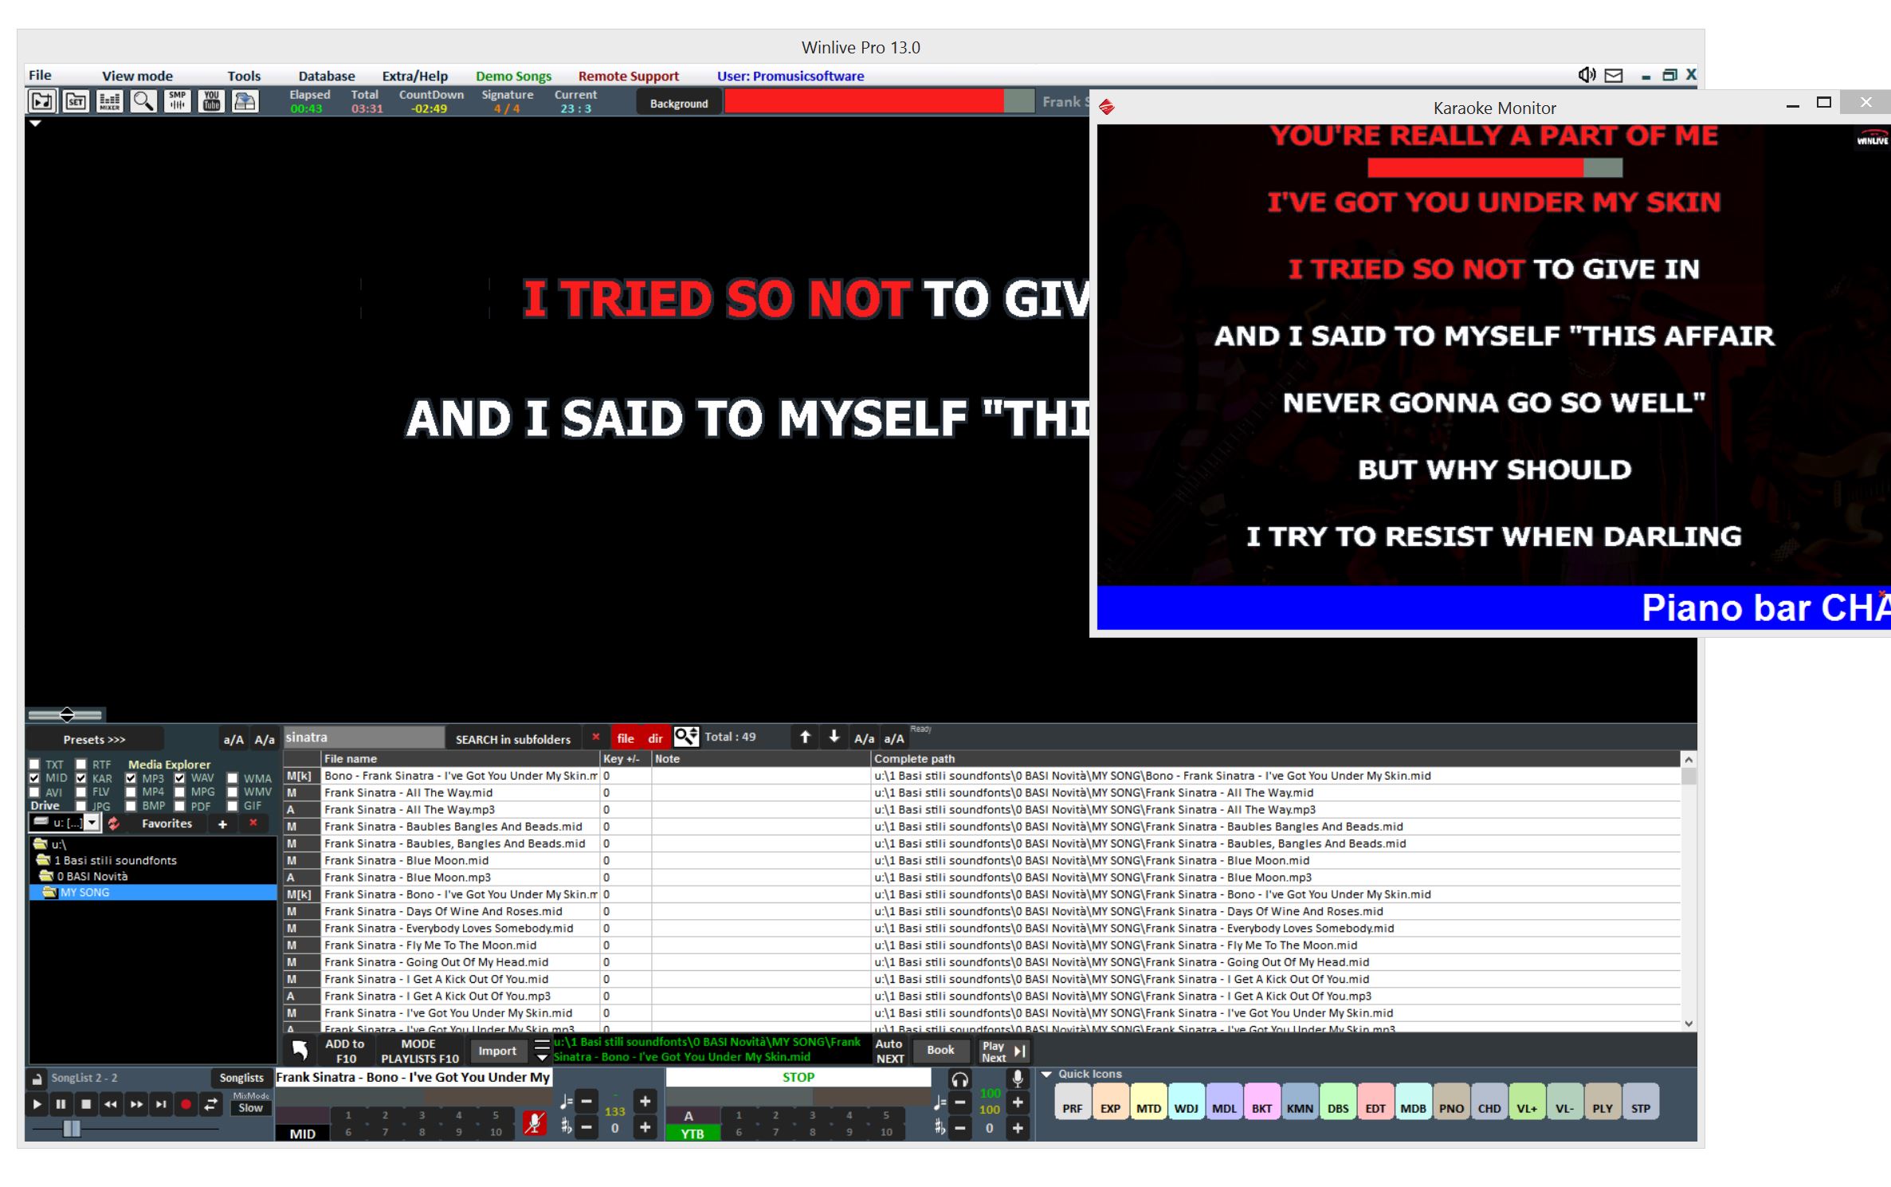Enable the WMA file type checkbox

[x=233, y=779]
